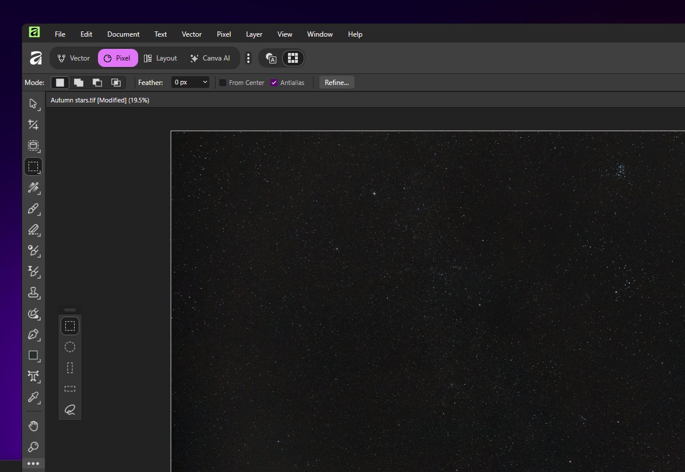Open the Pixel menu
Screen dimensions: 685x472
pos(224,34)
